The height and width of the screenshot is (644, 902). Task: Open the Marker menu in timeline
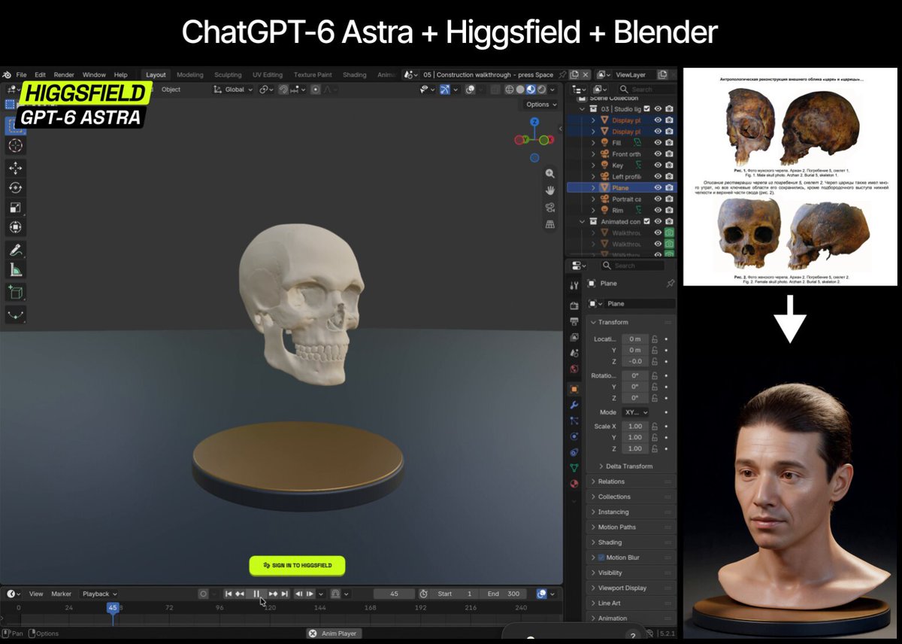(61, 594)
